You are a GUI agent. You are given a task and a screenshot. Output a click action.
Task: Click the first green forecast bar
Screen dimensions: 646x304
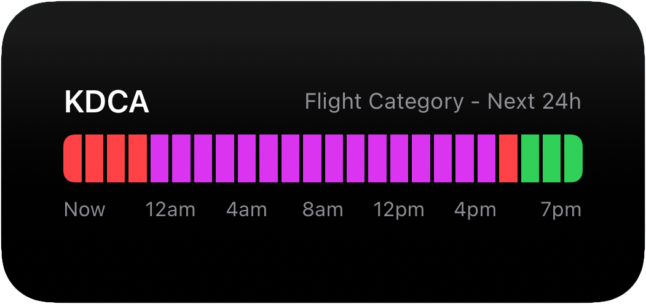click(x=530, y=158)
